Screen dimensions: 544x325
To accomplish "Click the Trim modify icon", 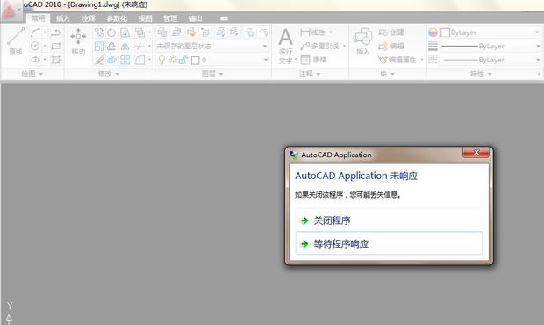I will tap(140, 47).
